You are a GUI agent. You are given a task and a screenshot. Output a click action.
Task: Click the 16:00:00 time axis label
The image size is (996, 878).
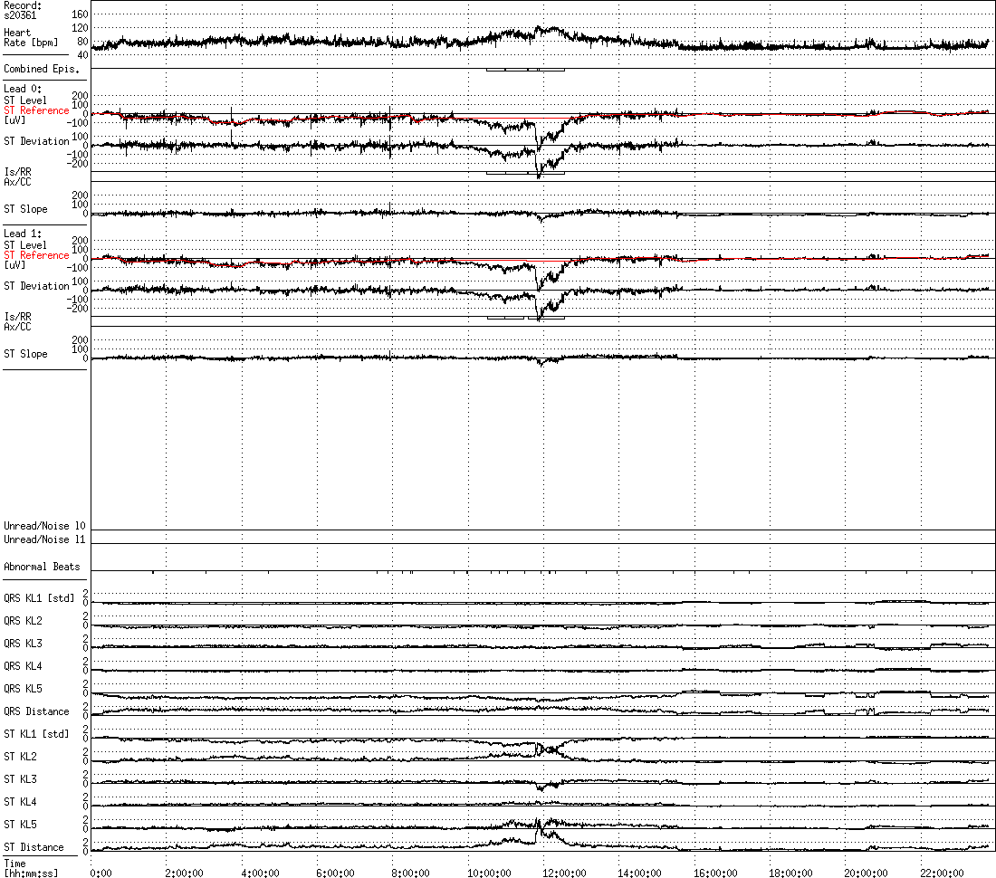click(x=714, y=873)
